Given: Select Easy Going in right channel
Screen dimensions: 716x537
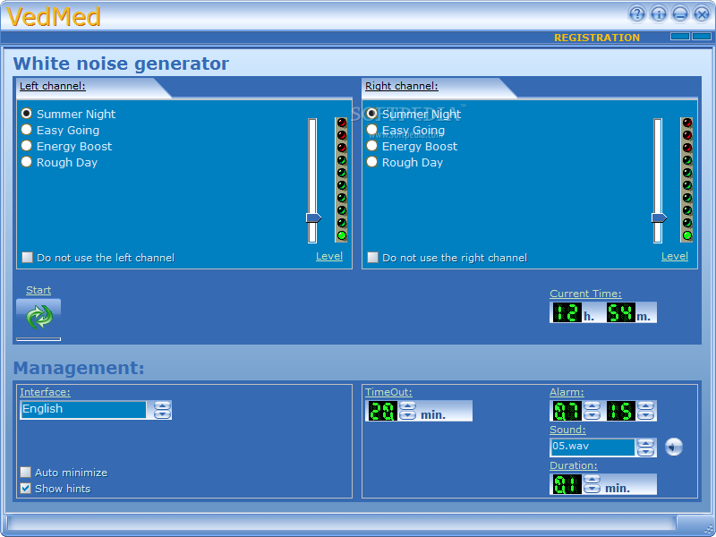Looking at the screenshot, I should (405, 130).
